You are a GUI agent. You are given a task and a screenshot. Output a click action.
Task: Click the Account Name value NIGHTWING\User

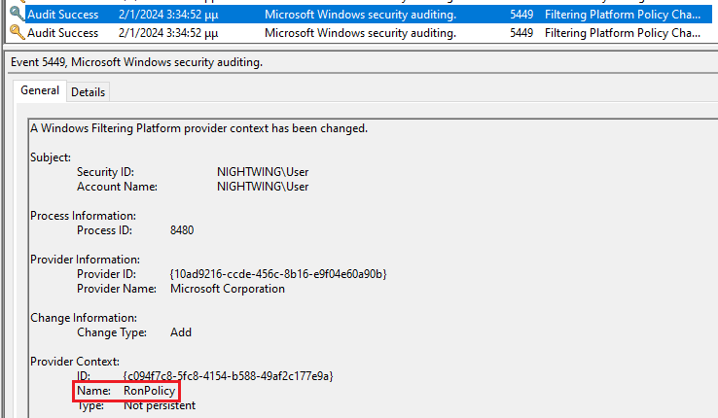tap(263, 187)
